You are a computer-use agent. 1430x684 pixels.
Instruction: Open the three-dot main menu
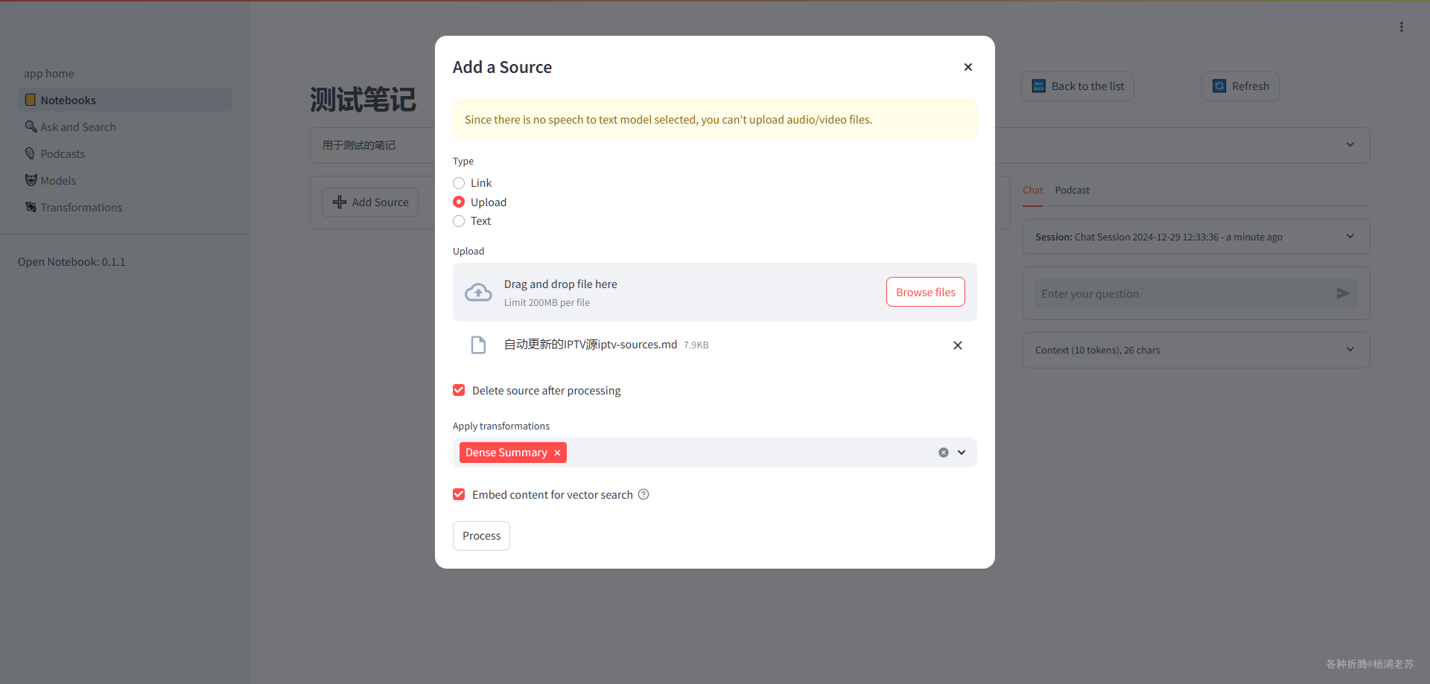(1402, 27)
